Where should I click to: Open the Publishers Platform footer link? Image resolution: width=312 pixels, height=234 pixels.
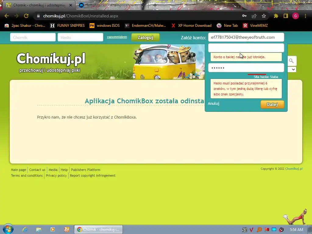pos(86,170)
